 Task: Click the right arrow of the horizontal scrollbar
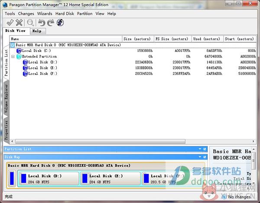(253, 142)
